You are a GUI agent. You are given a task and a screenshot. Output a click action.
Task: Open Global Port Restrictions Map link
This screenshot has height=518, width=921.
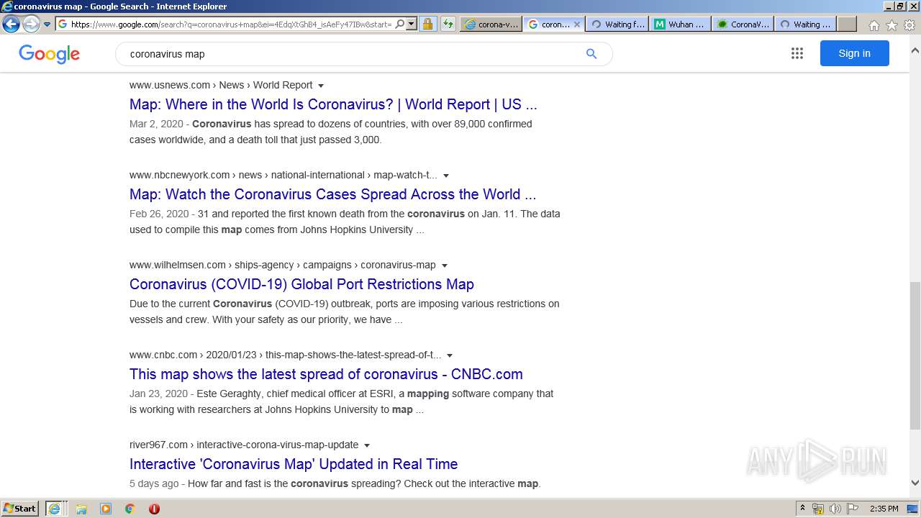301,284
